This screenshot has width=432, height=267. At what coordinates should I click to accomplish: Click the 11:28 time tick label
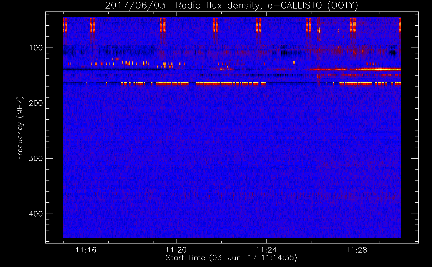(x=357, y=250)
